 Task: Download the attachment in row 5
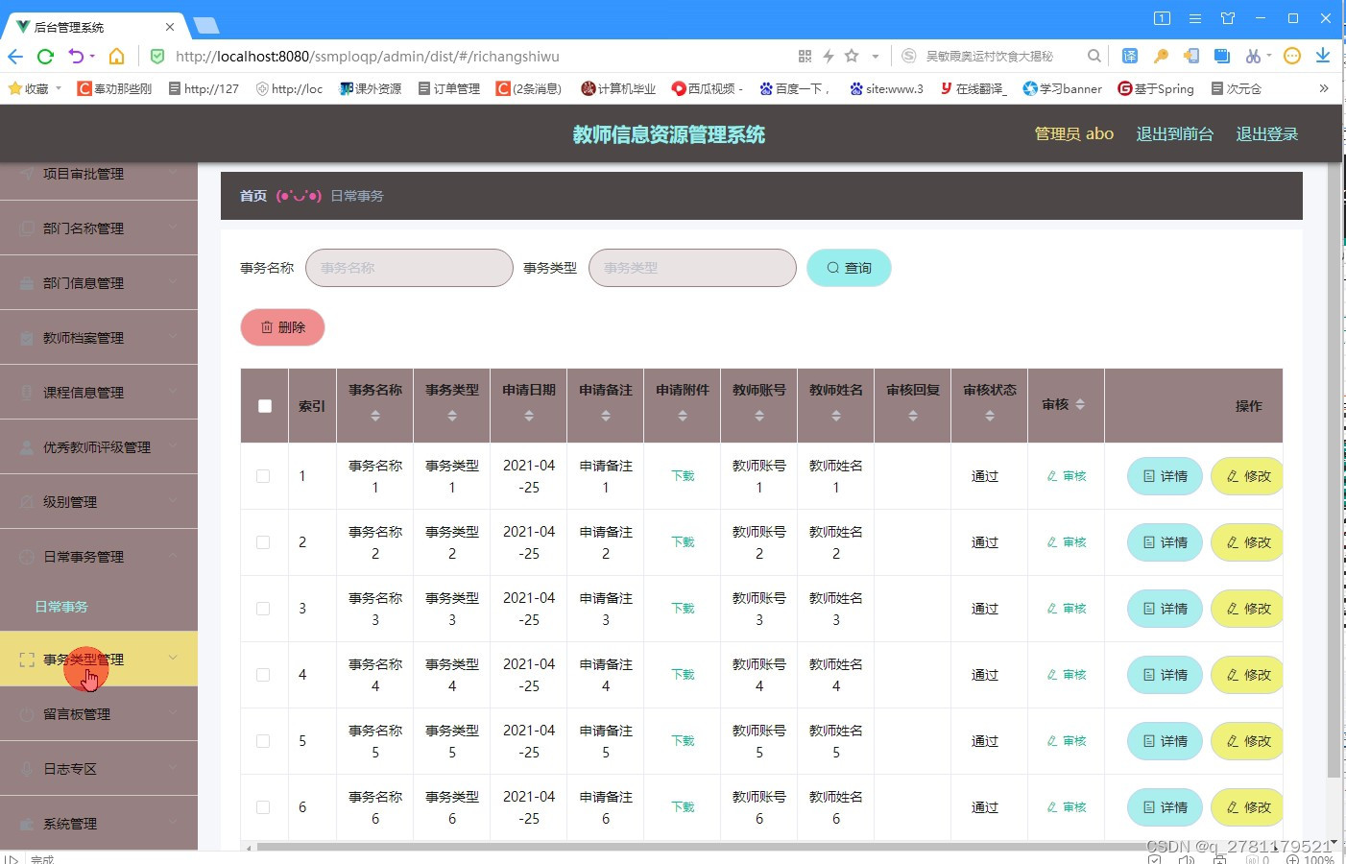tap(683, 741)
